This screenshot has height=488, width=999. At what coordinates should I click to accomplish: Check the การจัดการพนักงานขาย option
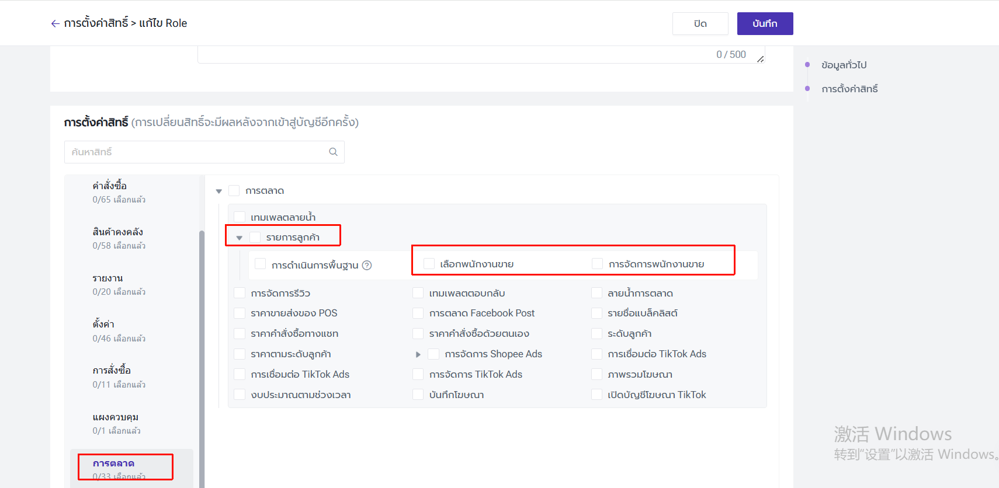597,264
